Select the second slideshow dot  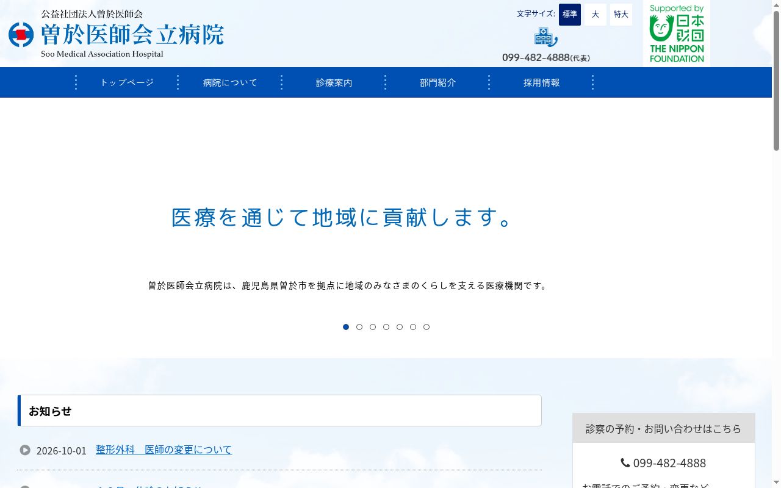[x=359, y=327]
